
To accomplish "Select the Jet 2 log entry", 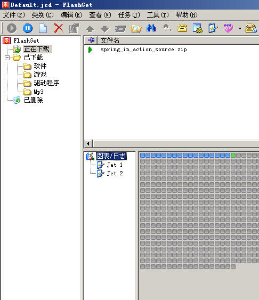I will pos(115,173).
